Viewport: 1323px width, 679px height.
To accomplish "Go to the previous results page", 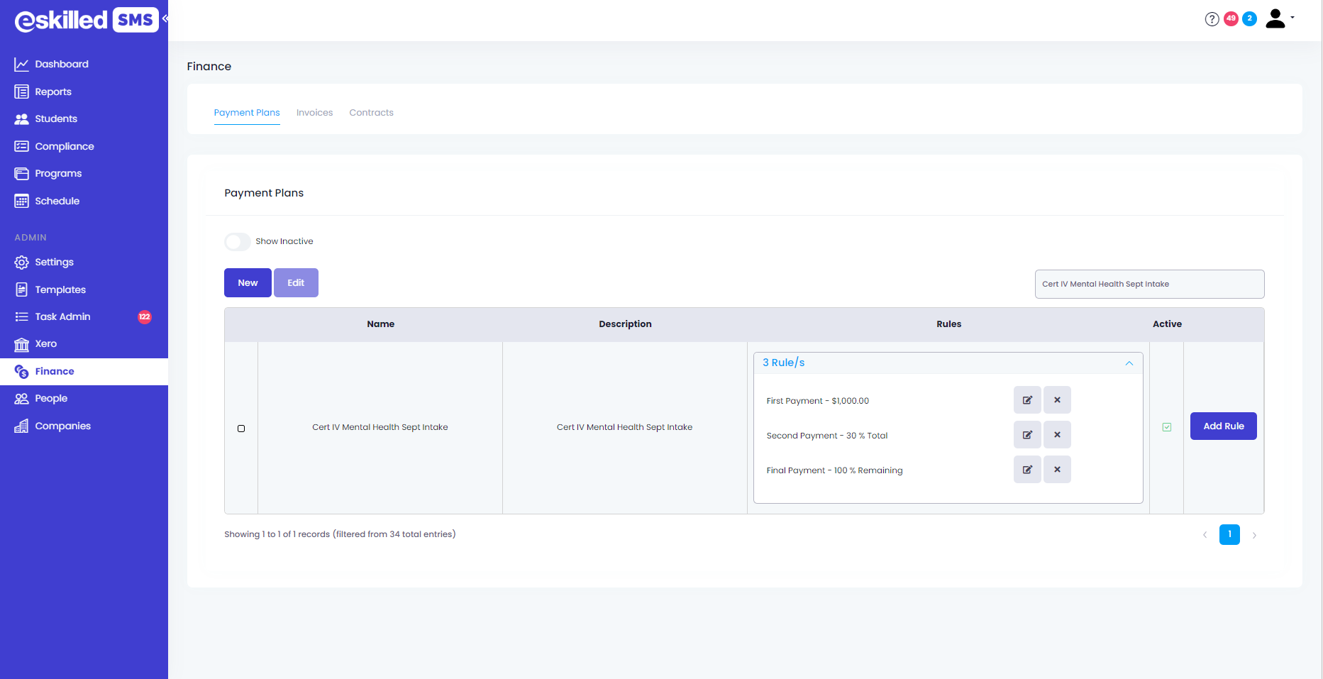I will pos(1205,535).
